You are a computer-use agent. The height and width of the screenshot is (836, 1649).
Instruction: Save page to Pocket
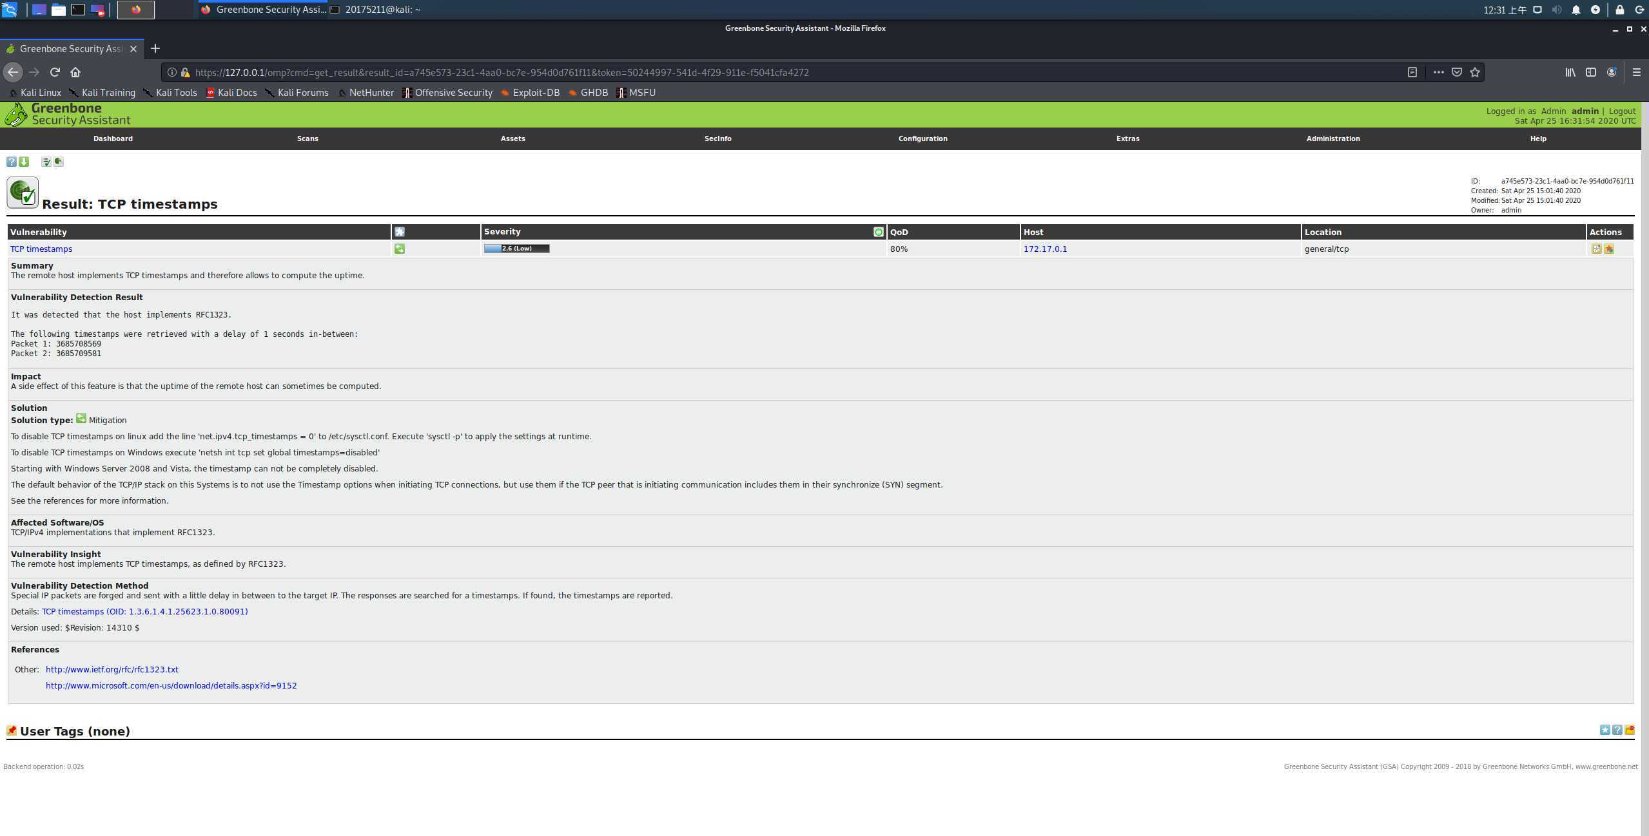tap(1456, 72)
